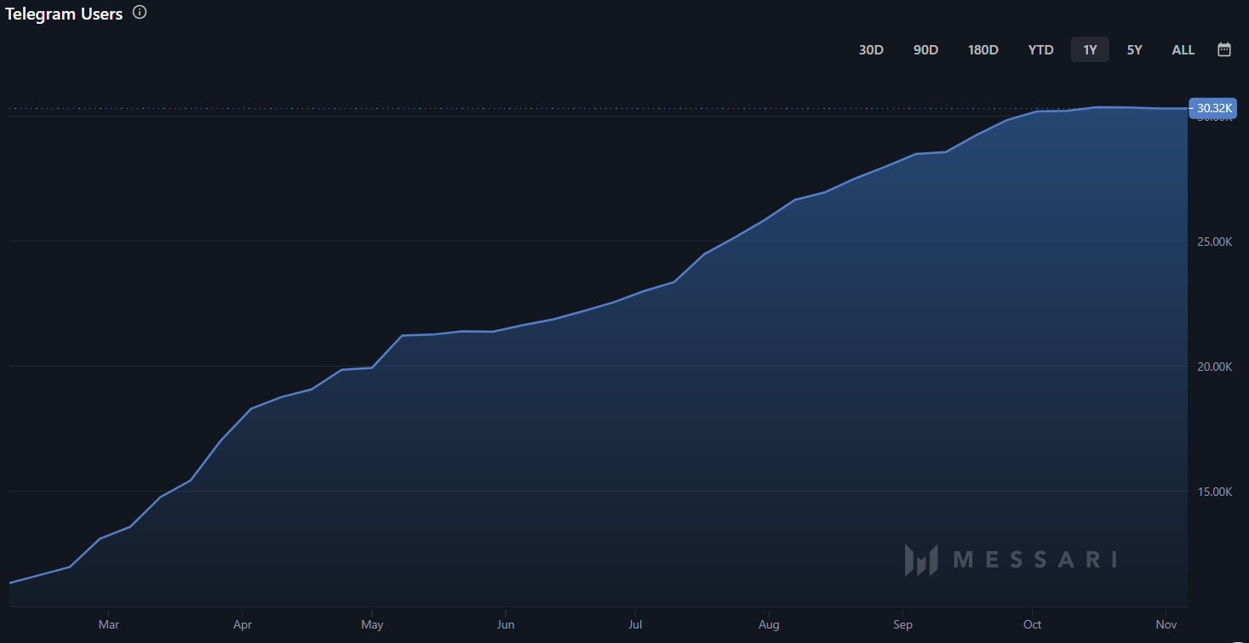
Task: Open the calendar date range picker
Action: [1224, 49]
